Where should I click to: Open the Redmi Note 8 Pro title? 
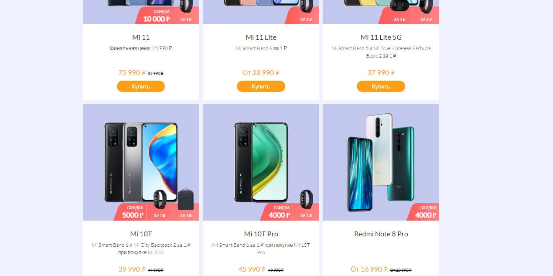point(381,234)
